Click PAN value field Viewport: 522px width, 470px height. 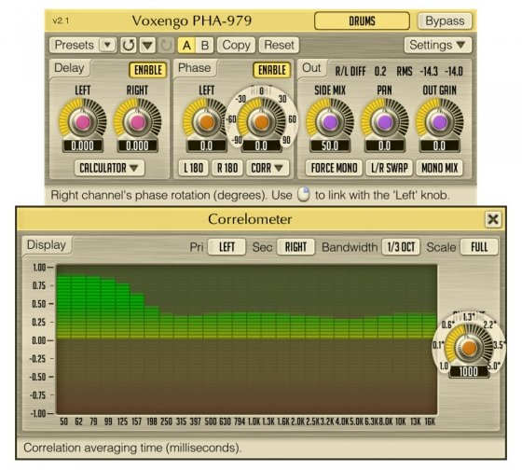tap(384, 145)
